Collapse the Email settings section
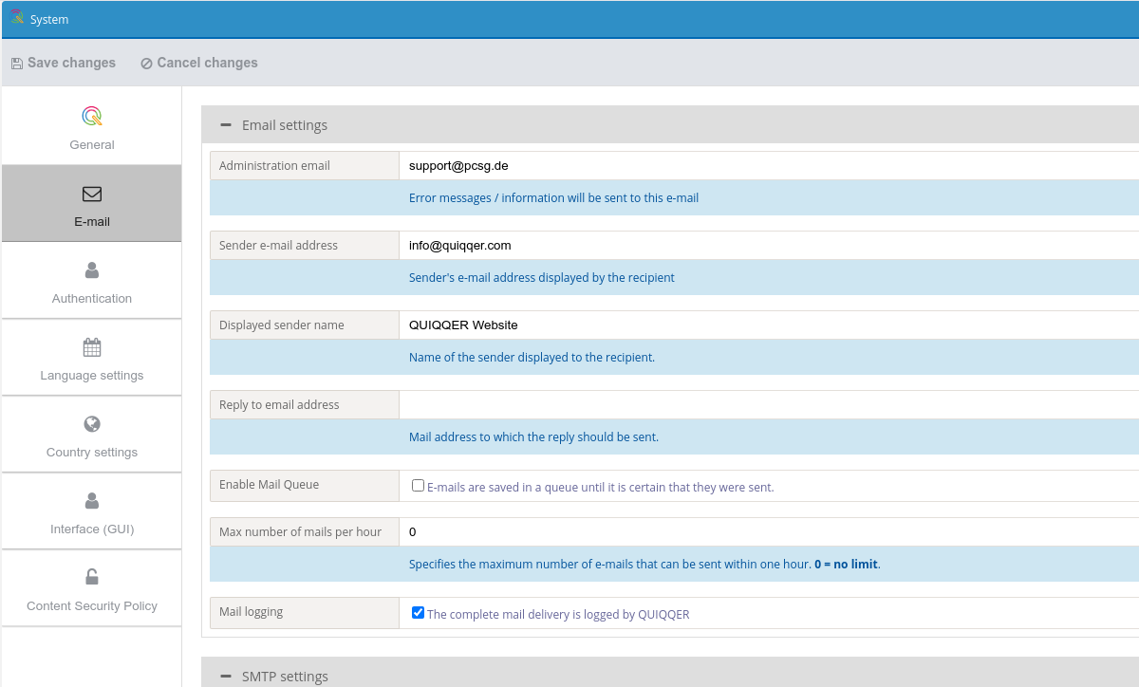 pos(226,125)
